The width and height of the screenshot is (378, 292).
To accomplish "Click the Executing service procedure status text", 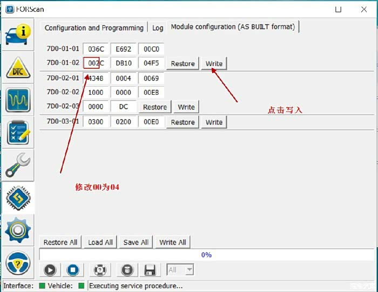I will click(x=136, y=286).
